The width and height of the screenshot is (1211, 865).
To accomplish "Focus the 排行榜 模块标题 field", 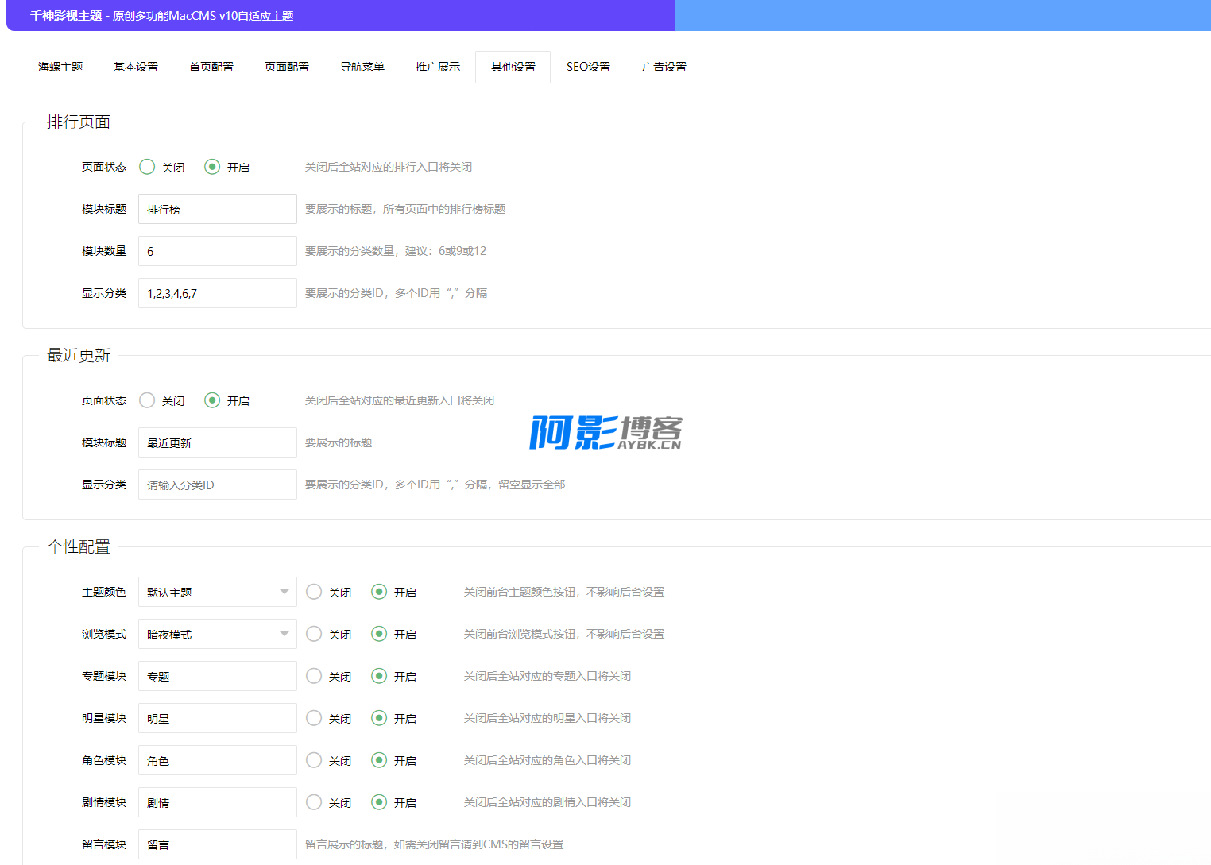I will tap(218, 209).
